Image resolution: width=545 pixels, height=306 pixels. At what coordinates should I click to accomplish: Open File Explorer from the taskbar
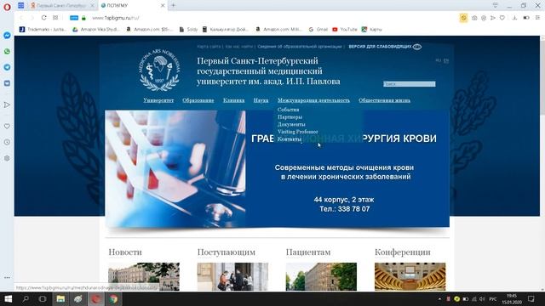(x=60, y=298)
